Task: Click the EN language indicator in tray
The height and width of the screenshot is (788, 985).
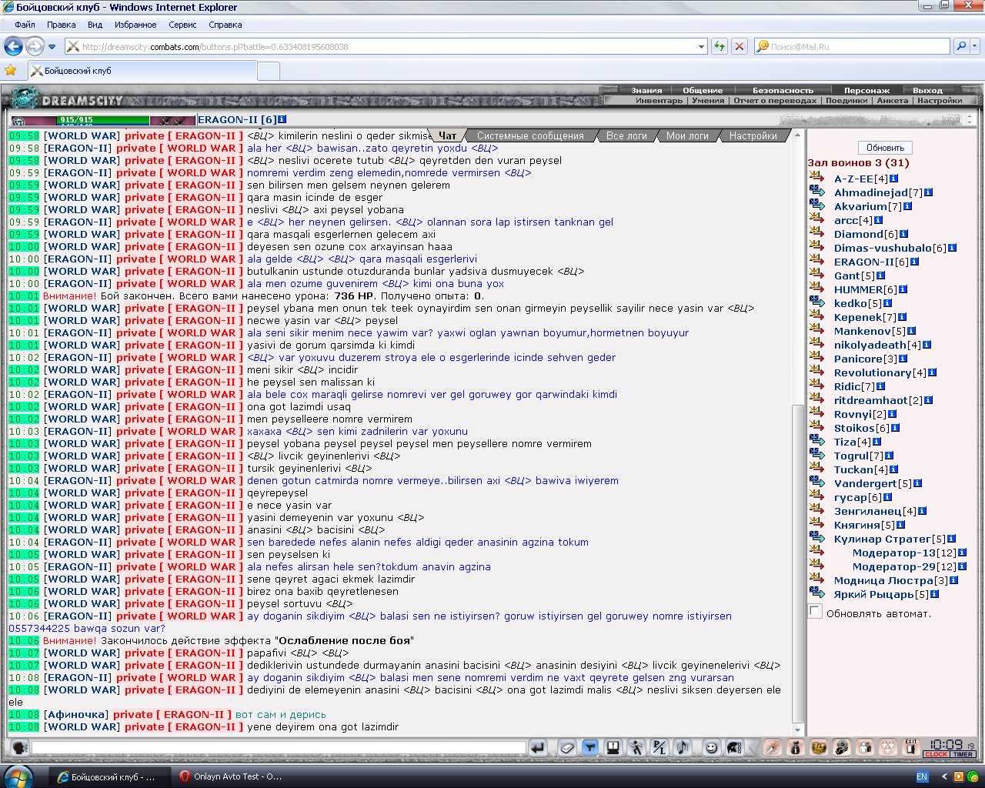Action: [x=921, y=776]
